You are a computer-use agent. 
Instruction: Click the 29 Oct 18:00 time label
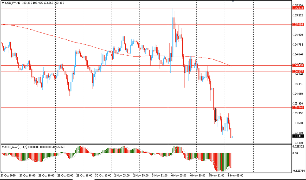tap(84, 175)
